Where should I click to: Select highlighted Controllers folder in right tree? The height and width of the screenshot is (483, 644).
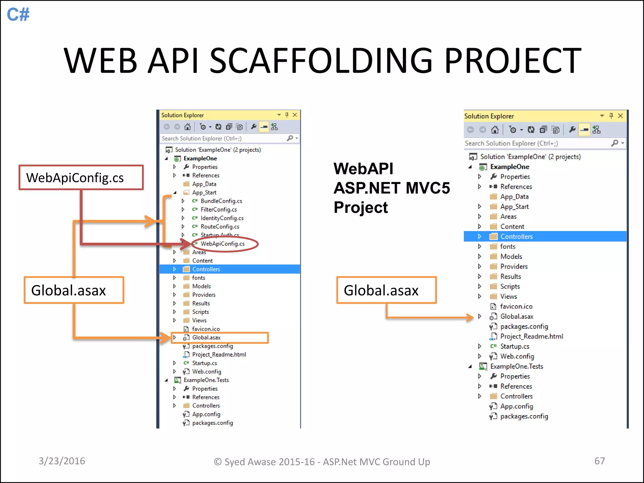(x=517, y=236)
